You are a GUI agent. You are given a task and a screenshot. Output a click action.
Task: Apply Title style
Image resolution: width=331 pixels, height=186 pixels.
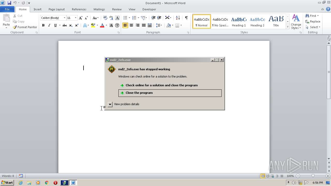click(276, 21)
